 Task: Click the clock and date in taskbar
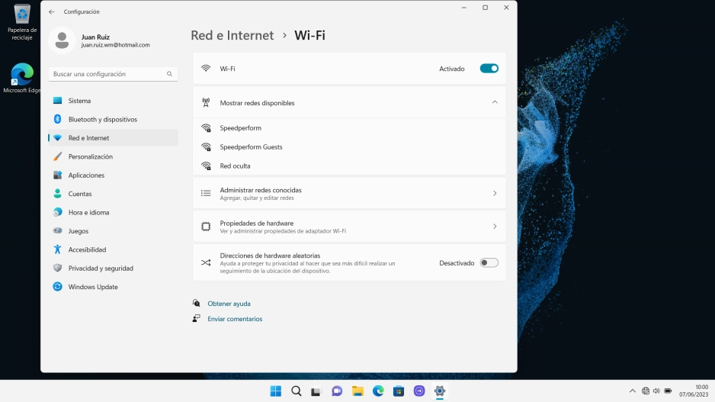694,391
